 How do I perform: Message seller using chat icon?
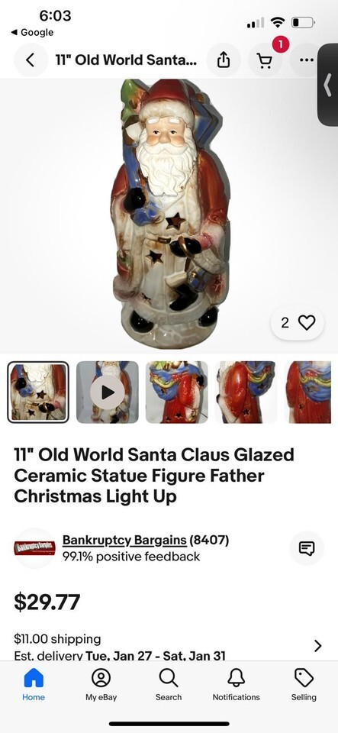tap(307, 548)
